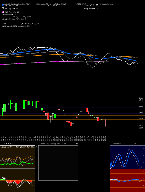Click the 'ADX signal: SELL Growing @ 7%' text
This screenshot has height=192, width=145.
pyautogui.click(x=16, y=26)
